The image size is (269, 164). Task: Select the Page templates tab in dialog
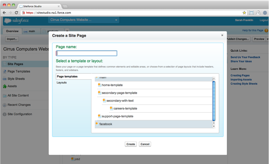(x=74, y=76)
